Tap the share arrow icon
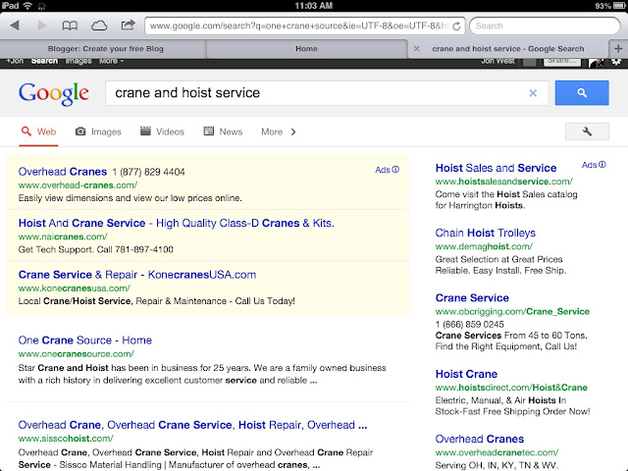628x471 pixels. click(128, 26)
